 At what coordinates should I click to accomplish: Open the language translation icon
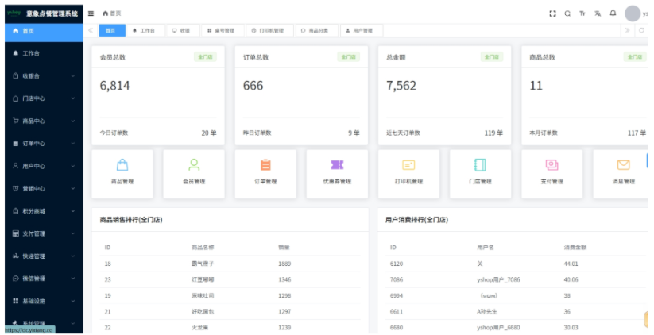598,13
